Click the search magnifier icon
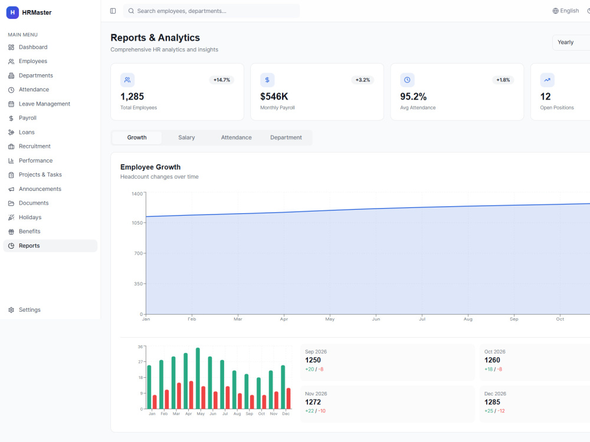Image resolution: width=590 pixels, height=442 pixels. [131, 11]
